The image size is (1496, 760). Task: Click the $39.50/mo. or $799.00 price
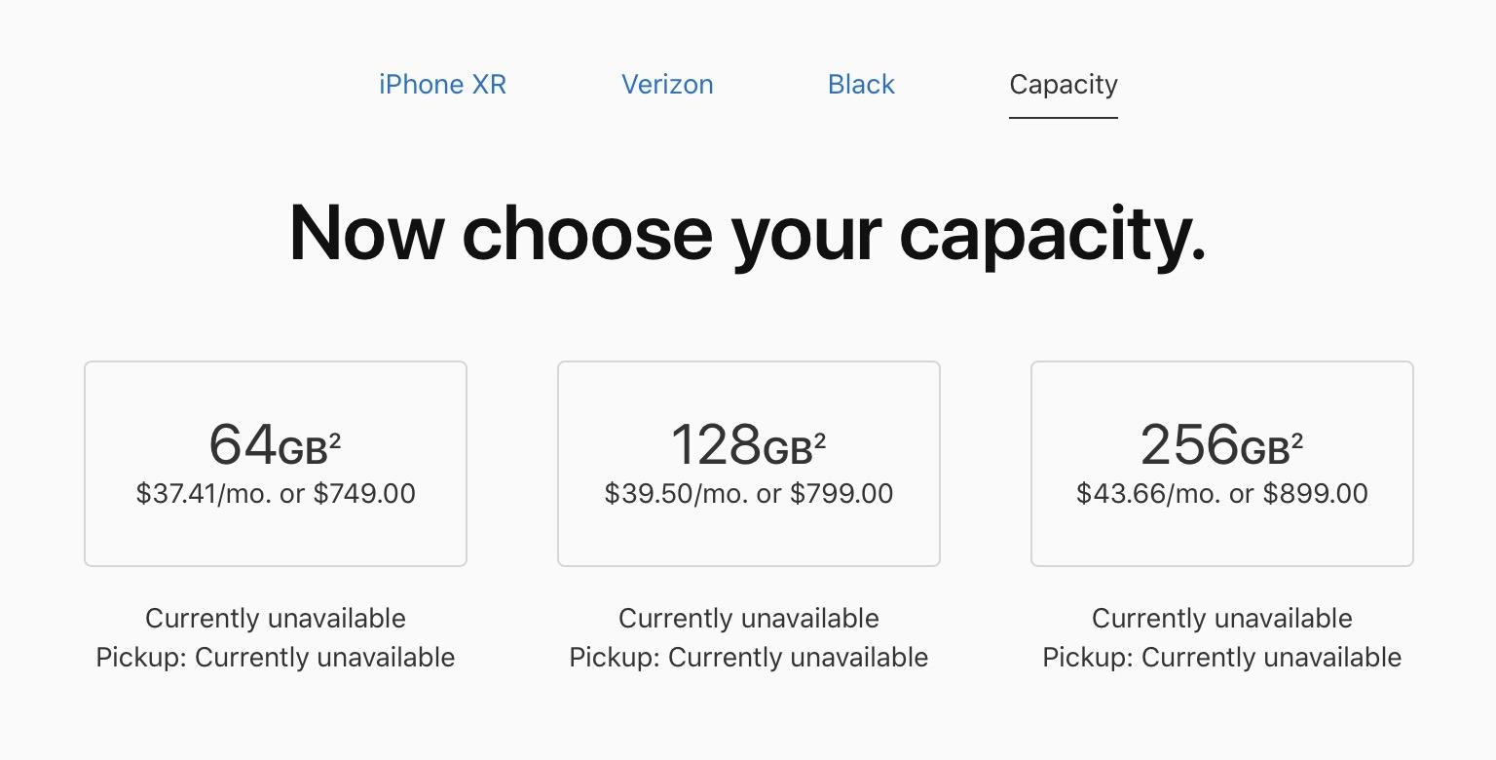click(x=748, y=494)
